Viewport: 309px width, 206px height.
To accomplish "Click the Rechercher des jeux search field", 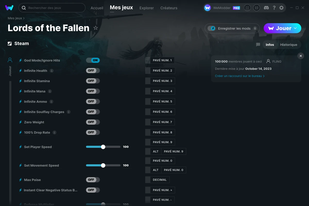I will 52,8.
